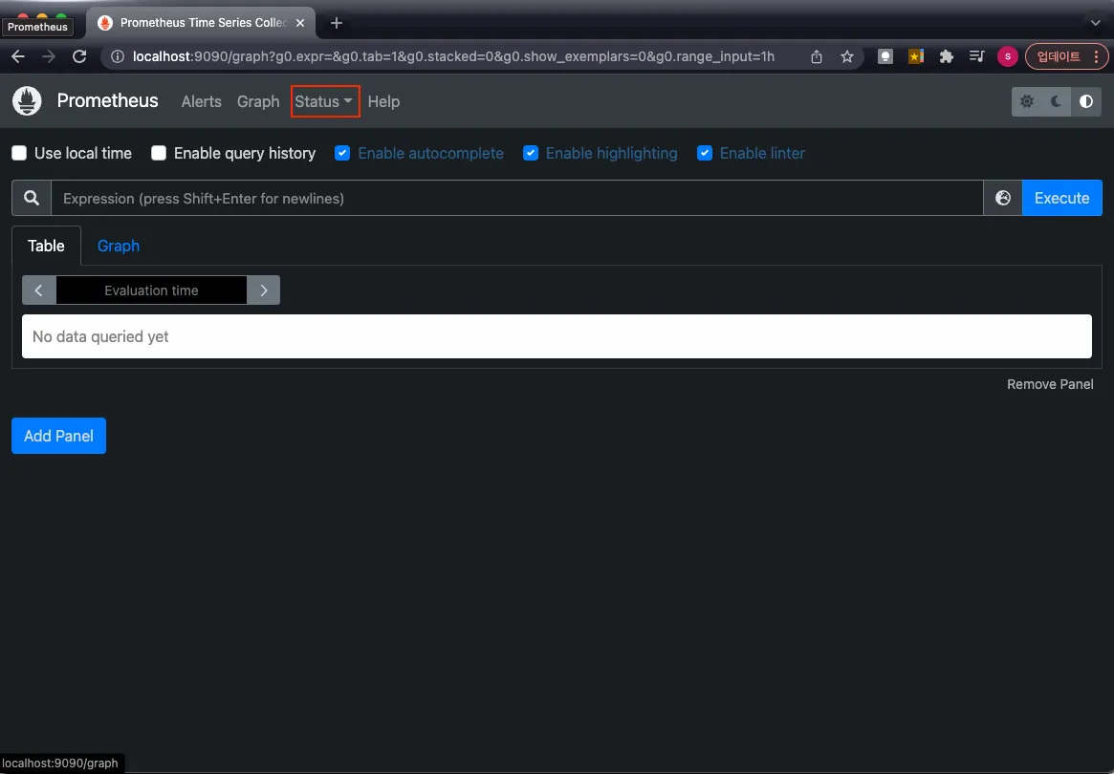1114x774 pixels.
Task: Uncheck Enable highlighting
Action: tap(531, 154)
